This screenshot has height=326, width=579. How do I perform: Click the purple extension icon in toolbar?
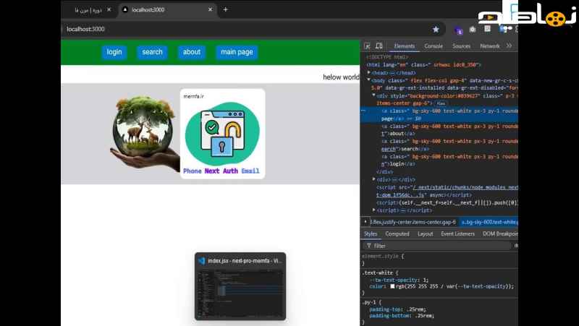[x=458, y=30]
